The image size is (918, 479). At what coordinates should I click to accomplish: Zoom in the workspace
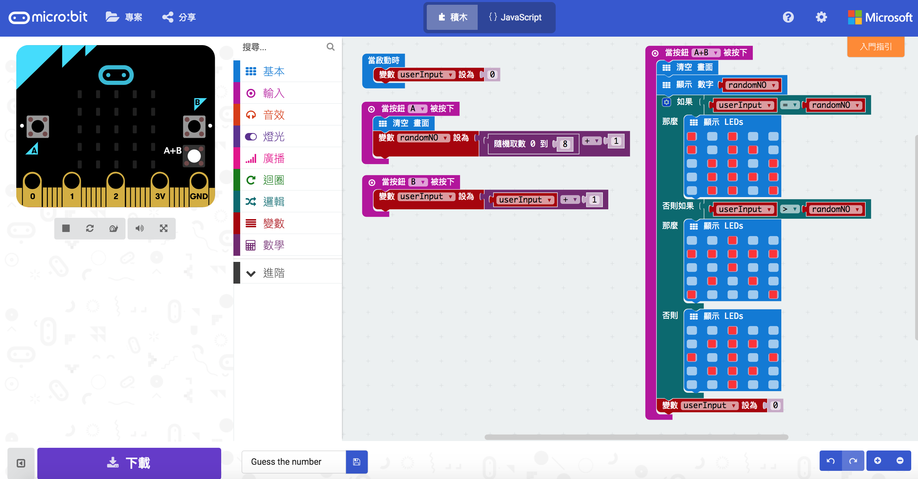pyautogui.click(x=877, y=461)
